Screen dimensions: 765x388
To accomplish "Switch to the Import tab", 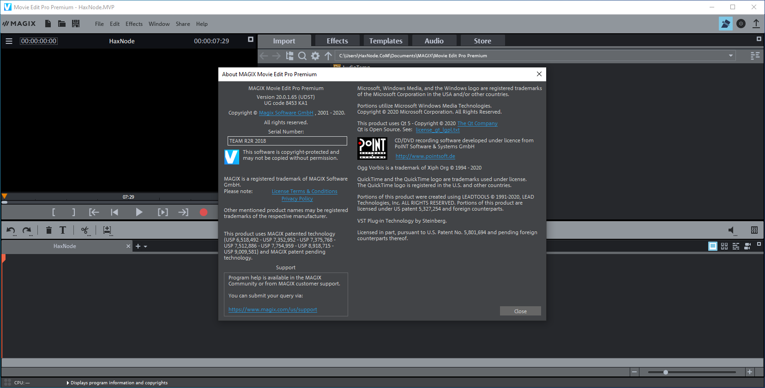I will click(x=284, y=41).
